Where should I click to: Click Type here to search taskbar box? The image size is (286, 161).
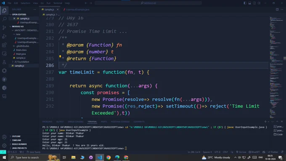pos(34,157)
